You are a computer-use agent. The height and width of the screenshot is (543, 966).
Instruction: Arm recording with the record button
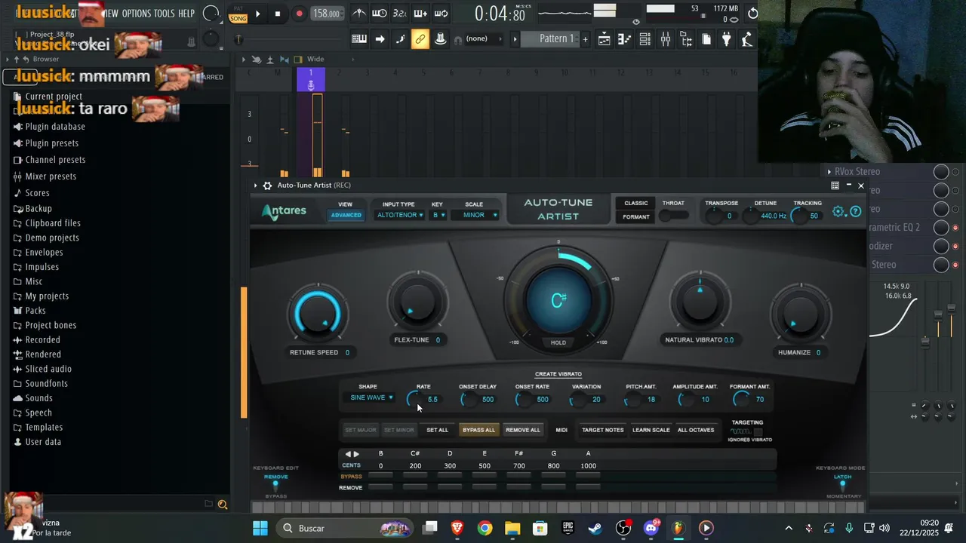point(299,14)
